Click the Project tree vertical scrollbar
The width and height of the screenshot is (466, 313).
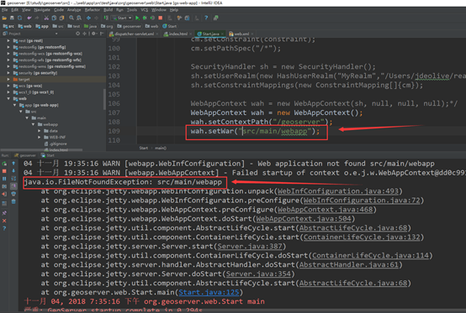(104, 99)
